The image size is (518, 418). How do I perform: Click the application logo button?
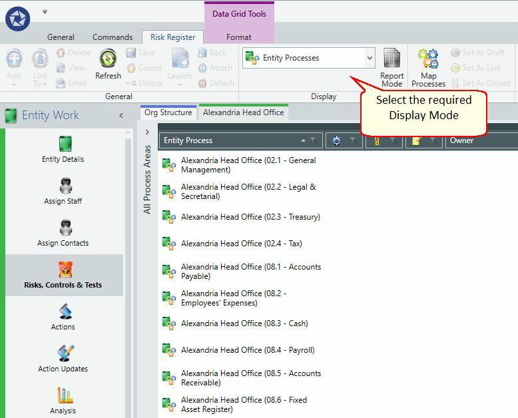click(x=18, y=19)
